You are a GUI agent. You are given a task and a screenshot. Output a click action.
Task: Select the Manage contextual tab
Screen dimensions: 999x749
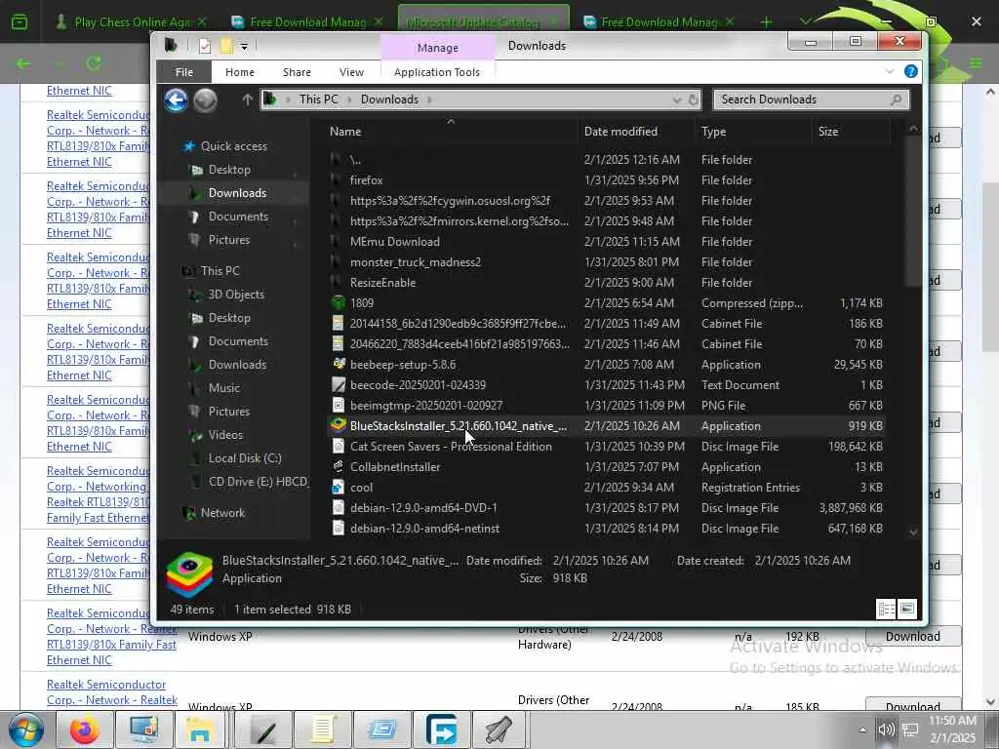coord(438,48)
